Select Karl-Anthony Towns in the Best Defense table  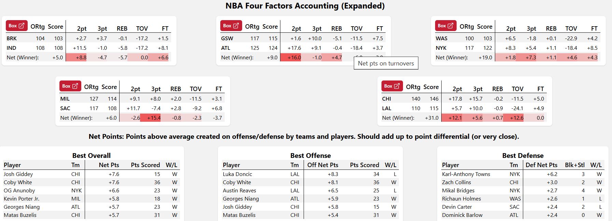(x=466, y=174)
